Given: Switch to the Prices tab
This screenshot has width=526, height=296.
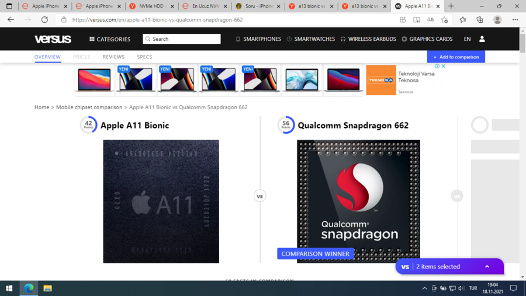Looking at the screenshot, I should point(81,57).
